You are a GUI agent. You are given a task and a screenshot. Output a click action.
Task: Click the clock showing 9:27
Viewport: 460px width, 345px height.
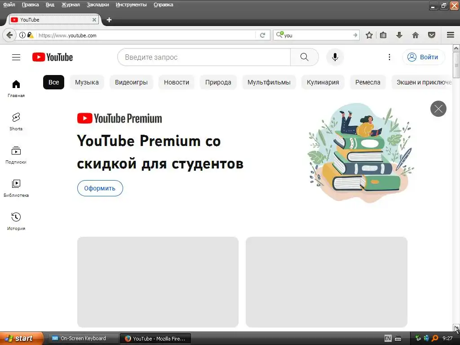[447, 338]
